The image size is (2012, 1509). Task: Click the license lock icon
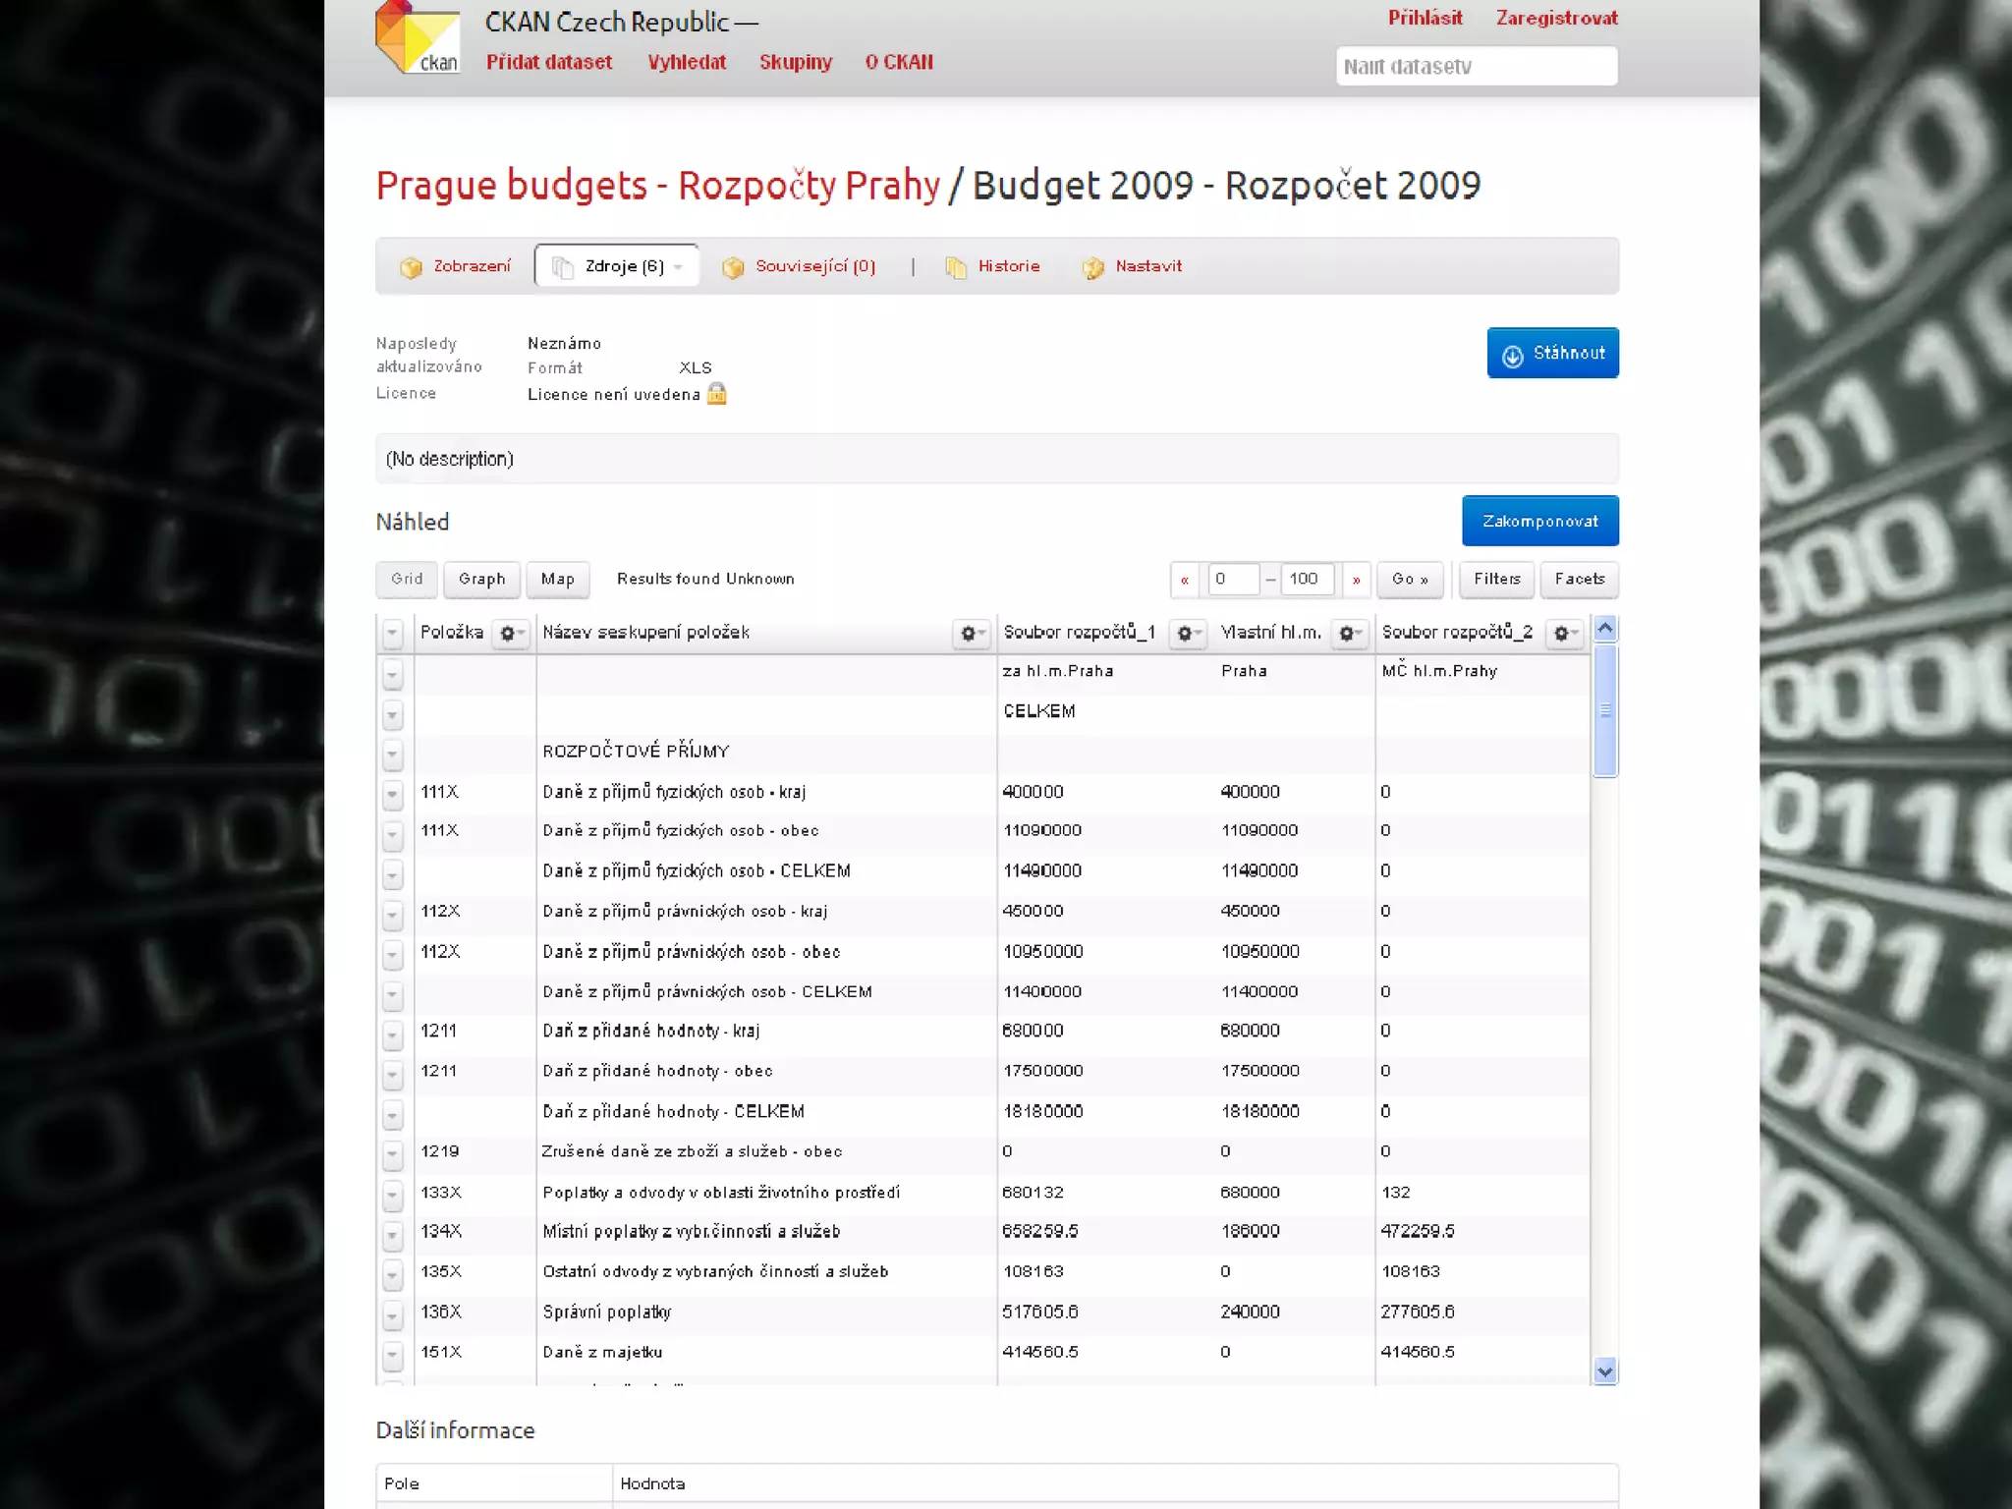coord(717,394)
